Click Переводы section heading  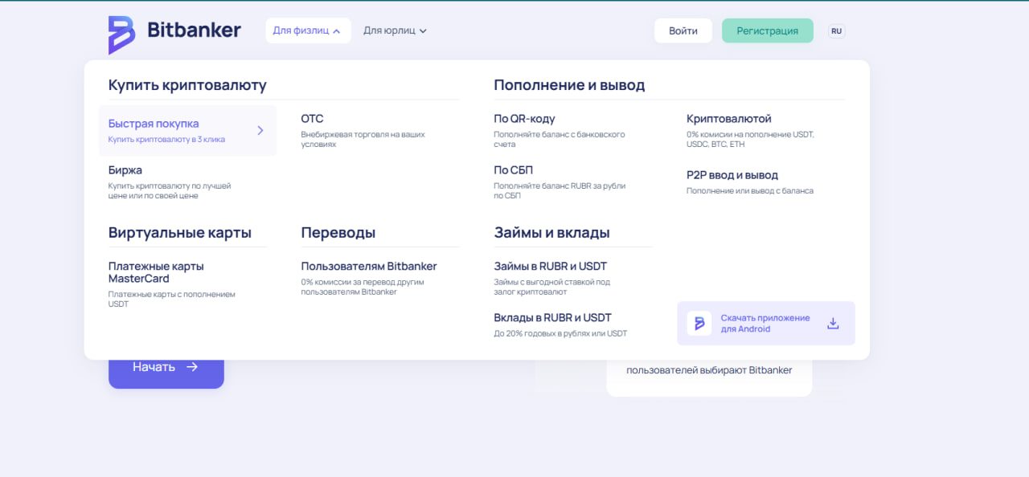pyautogui.click(x=338, y=232)
